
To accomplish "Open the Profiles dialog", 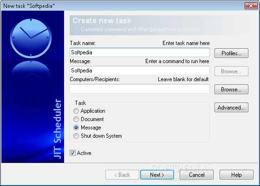I will point(231,53).
